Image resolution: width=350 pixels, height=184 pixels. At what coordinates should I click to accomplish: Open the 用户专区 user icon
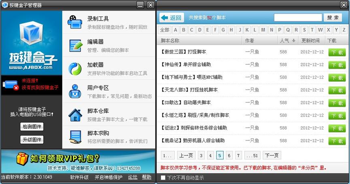tap(75, 91)
